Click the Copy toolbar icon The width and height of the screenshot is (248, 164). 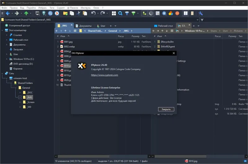pyautogui.click(x=72, y=13)
